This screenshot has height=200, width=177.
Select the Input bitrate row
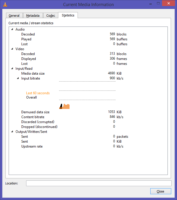[88, 78]
